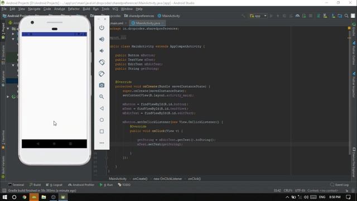Close the MainActivity.java tab

click(162, 23)
